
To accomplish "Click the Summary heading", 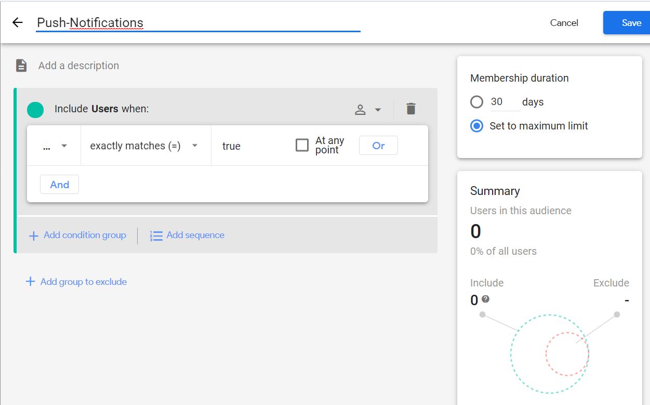I will point(495,191).
